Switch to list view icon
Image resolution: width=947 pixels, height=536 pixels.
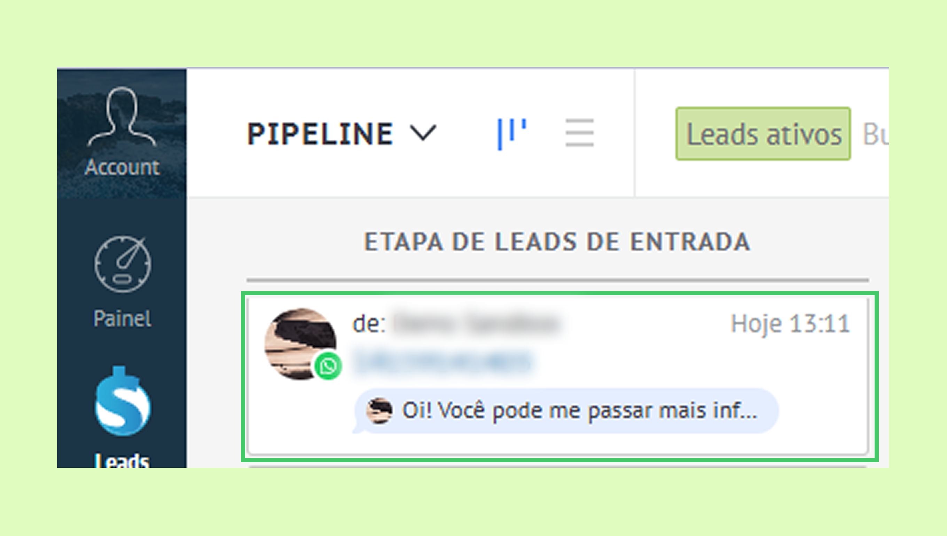coord(580,133)
